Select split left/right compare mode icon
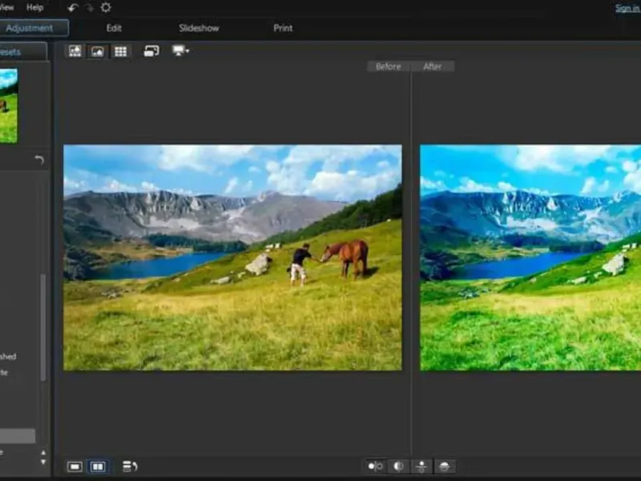Viewport: 641px width, 481px height. [x=398, y=466]
